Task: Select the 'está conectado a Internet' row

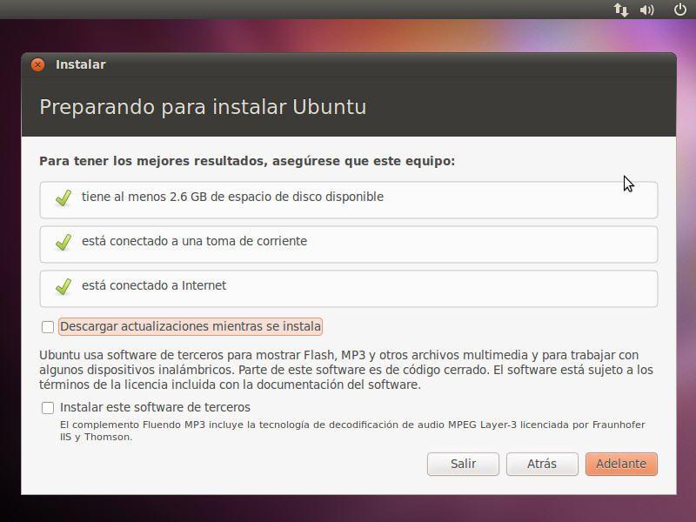Action: point(349,289)
